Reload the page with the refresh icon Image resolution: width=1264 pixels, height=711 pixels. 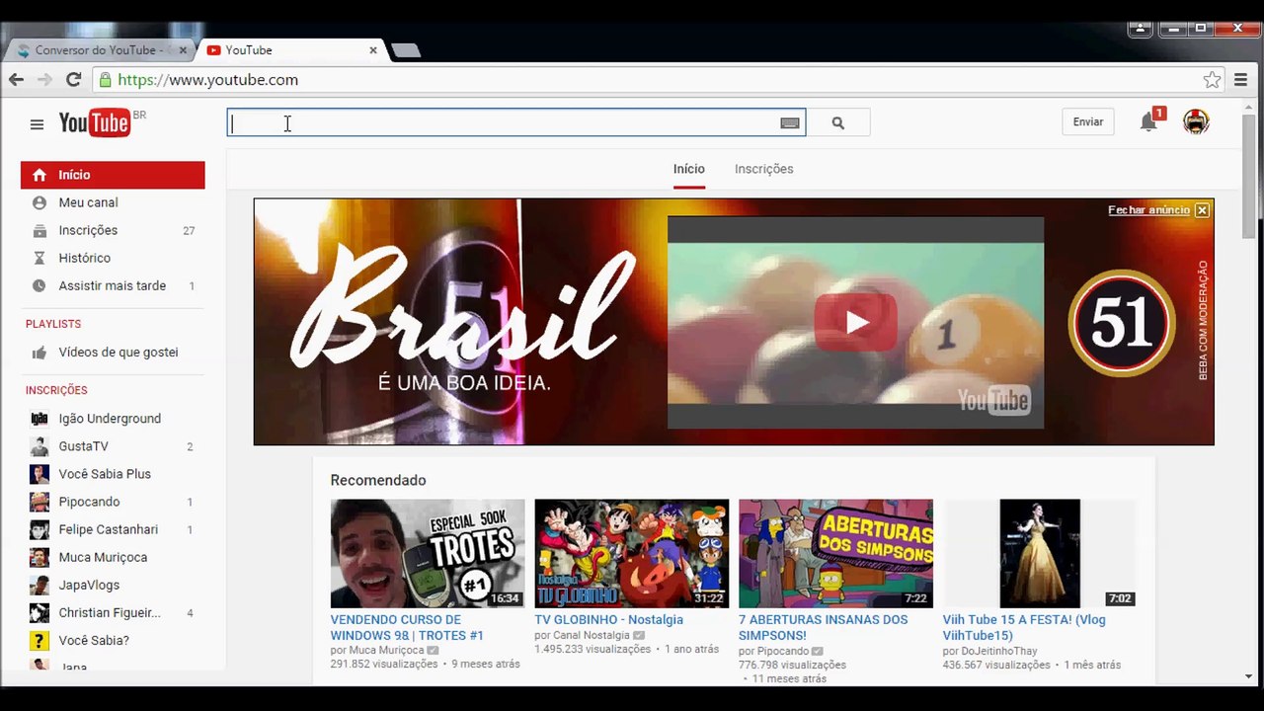(x=73, y=80)
